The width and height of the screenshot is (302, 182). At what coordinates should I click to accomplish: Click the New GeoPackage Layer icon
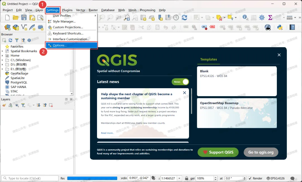(16, 27)
